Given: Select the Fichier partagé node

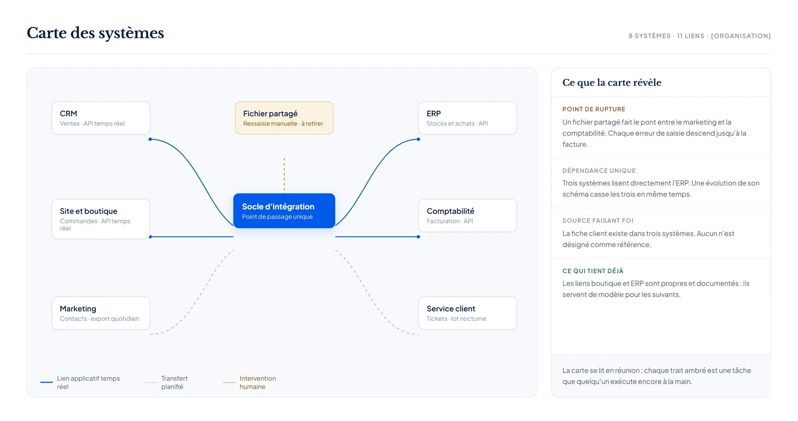Looking at the screenshot, I should [x=284, y=118].
